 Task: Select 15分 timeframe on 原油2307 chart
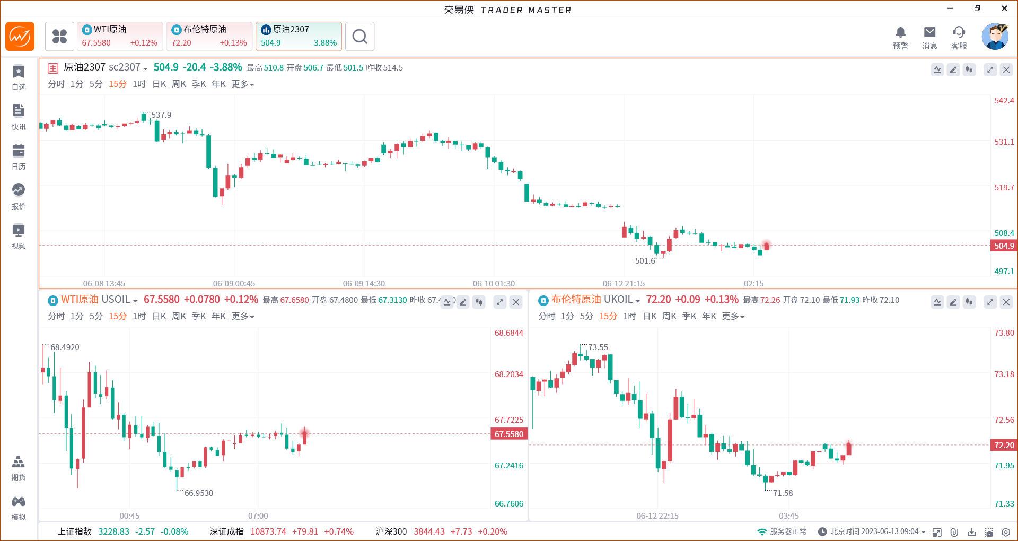(118, 84)
